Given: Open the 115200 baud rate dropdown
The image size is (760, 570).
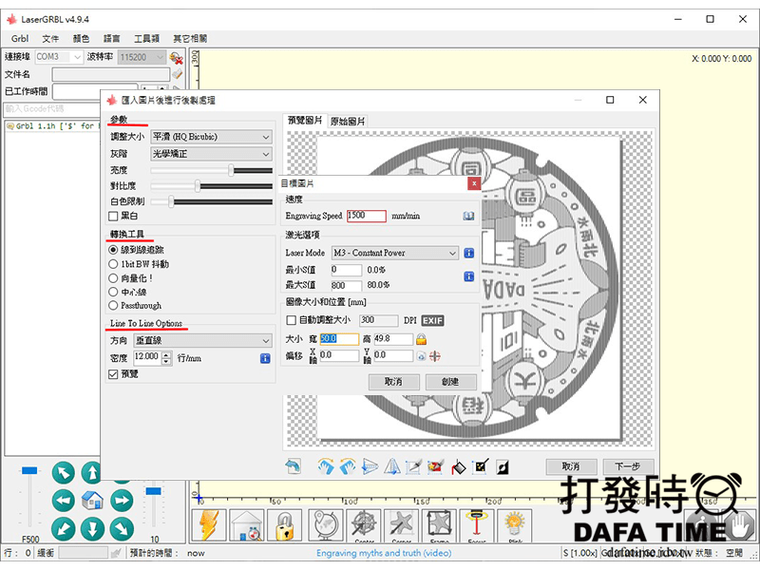Looking at the screenshot, I should point(142,57).
